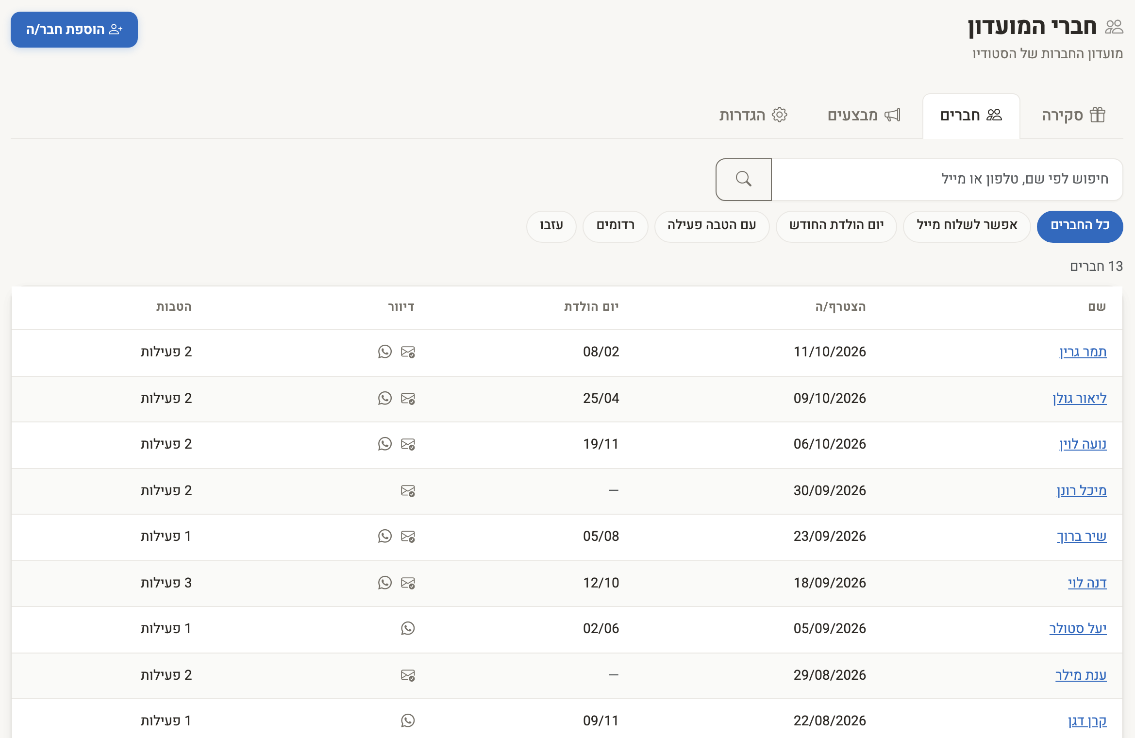Go to the הגדרות settings tab
The width and height of the screenshot is (1135, 738).
pos(753,116)
